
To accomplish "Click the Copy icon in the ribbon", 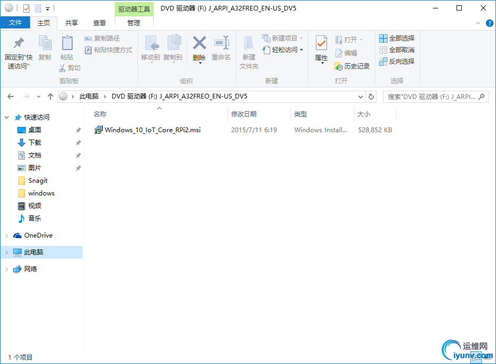I will tap(45, 43).
